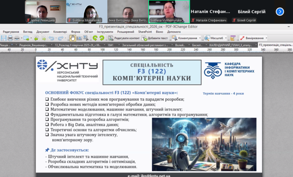Viewport: 293px width, 177px height.
Task: Click the Redo arrow icon
Action: click(60, 38)
